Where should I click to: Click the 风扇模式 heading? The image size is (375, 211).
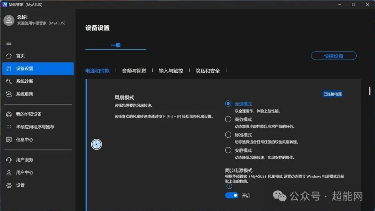click(124, 97)
